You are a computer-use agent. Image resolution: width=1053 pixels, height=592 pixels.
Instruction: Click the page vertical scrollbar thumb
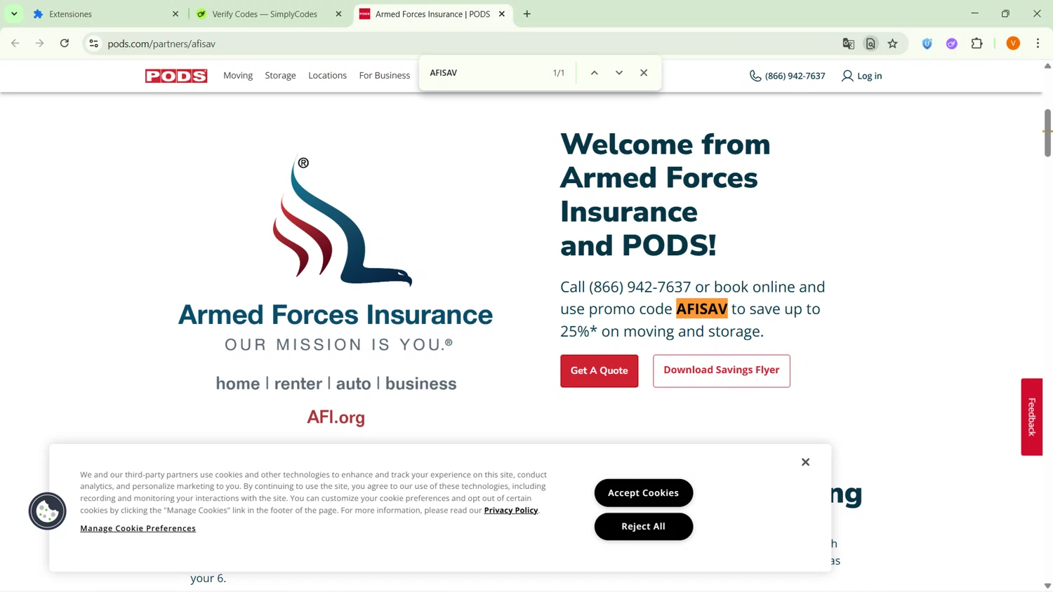click(x=1047, y=133)
